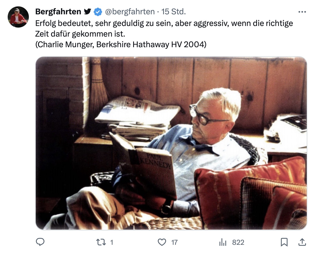Click the Charlie Munger quote text

click(164, 29)
